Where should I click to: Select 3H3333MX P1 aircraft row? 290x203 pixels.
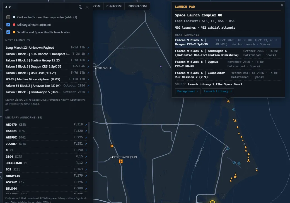pos(47,163)
